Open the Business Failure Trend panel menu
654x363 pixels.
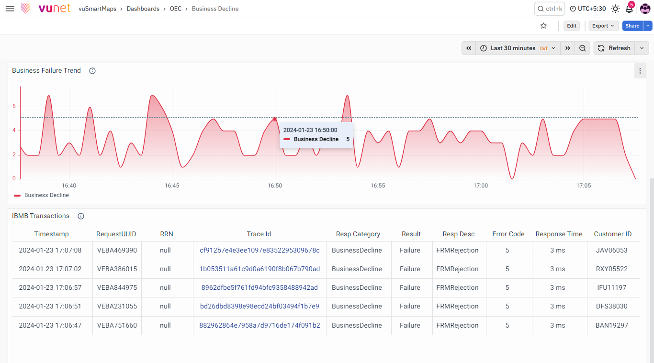tap(640, 71)
